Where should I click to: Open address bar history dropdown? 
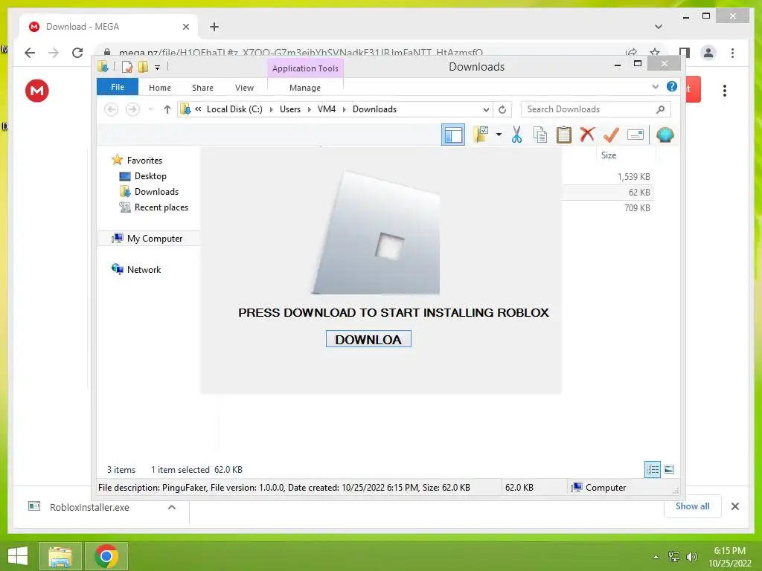485,110
